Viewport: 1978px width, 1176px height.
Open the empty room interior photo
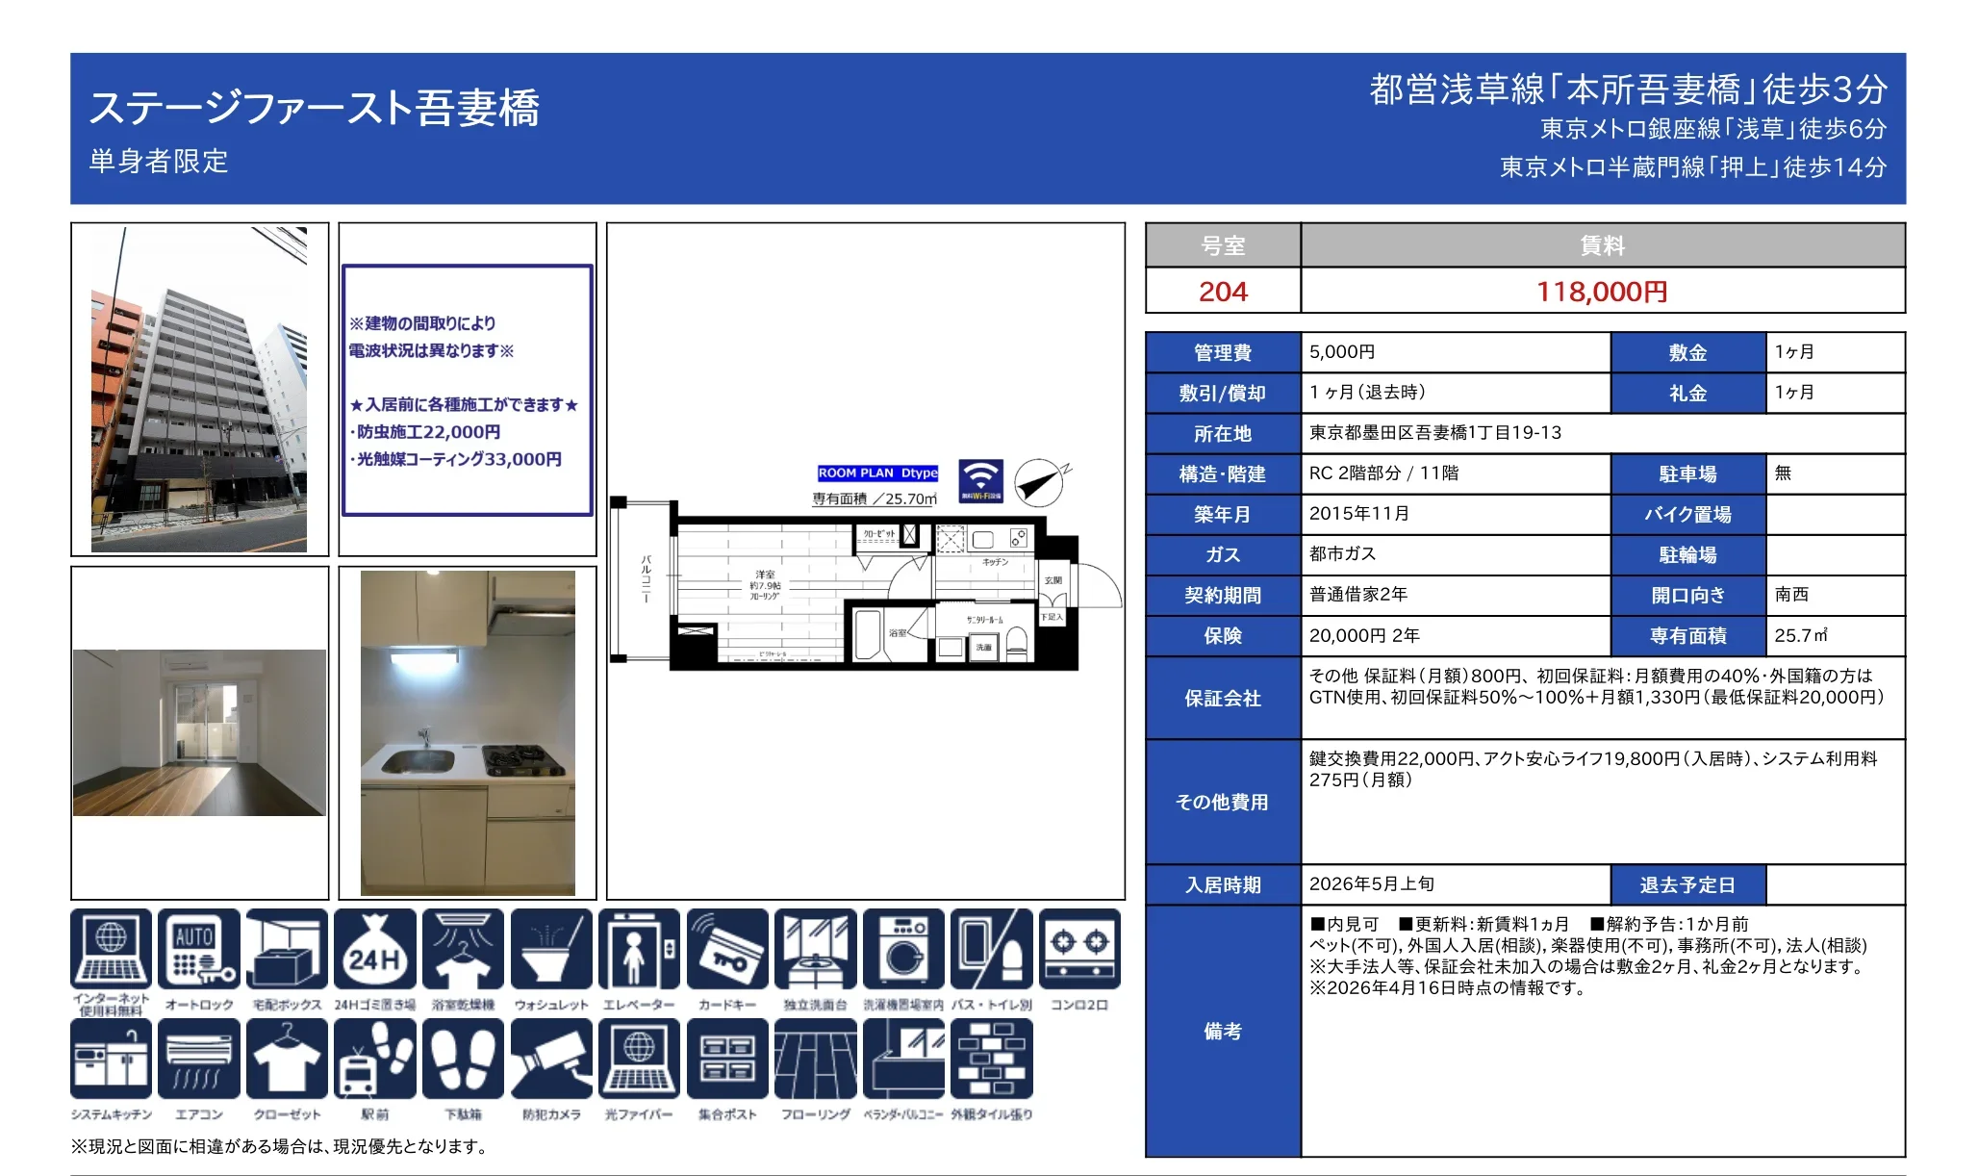[199, 733]
